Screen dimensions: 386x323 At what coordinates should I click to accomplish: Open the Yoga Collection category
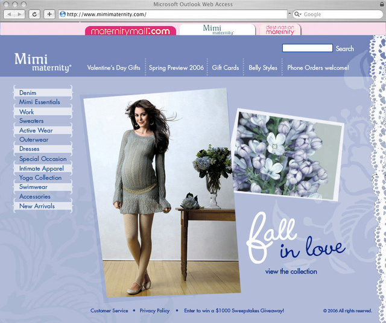[40, 178]
